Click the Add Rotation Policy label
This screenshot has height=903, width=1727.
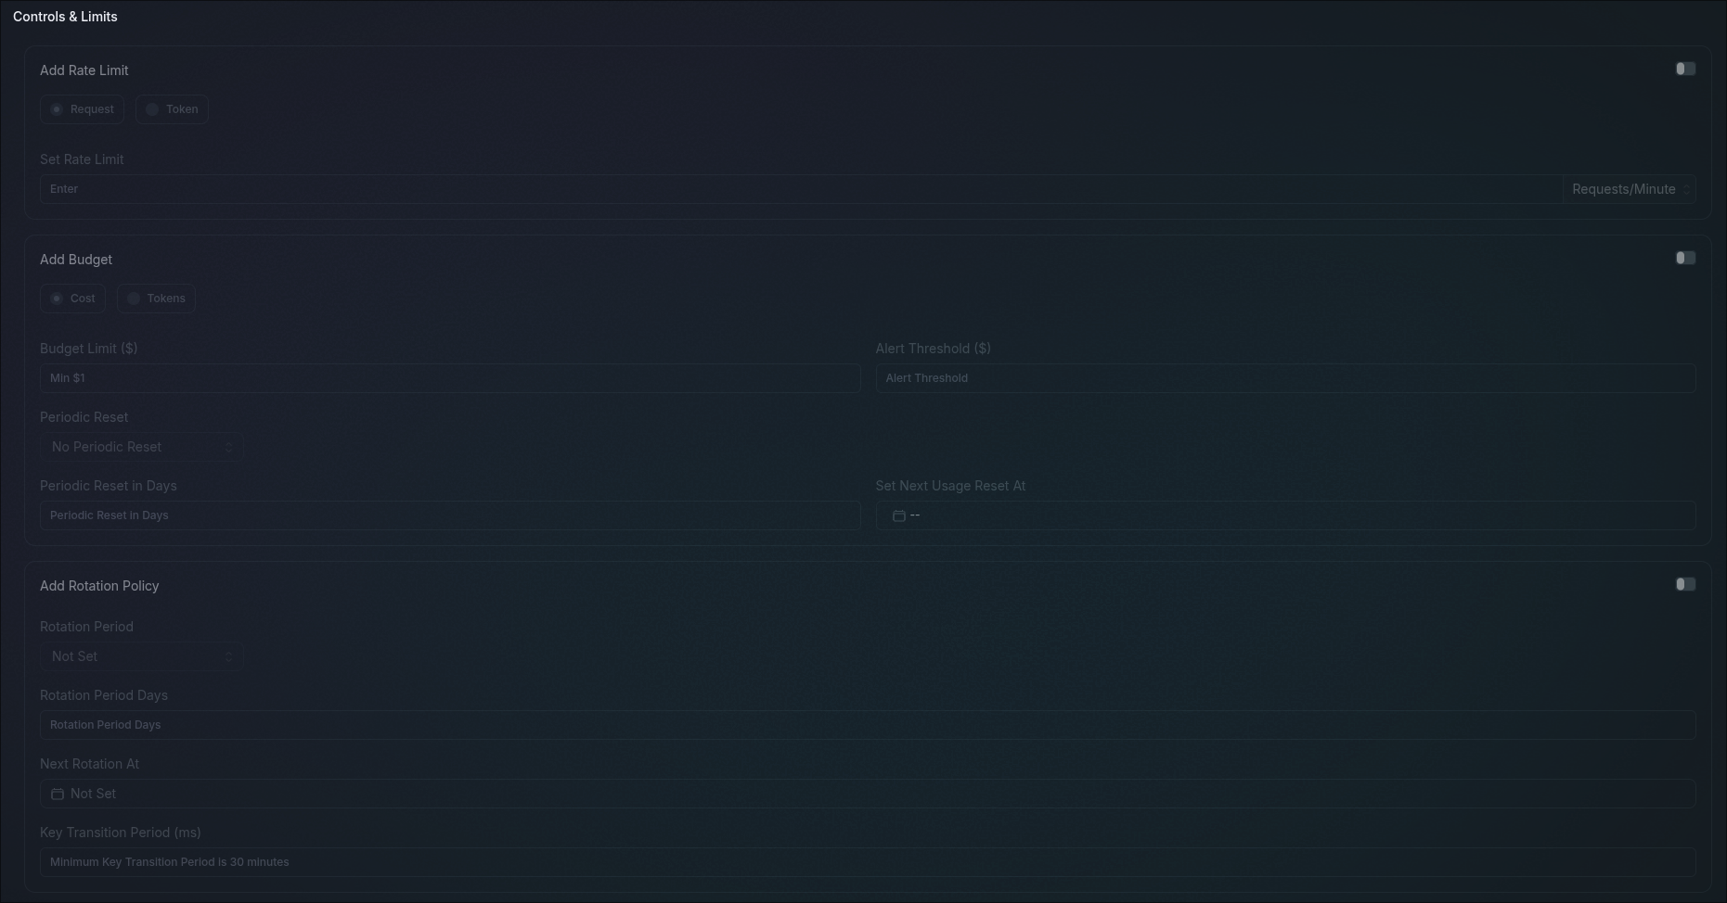99,586
